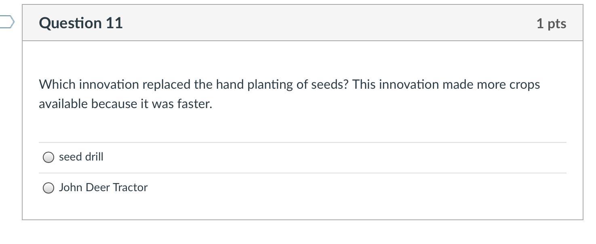Flag Question 11 with the bookmark icon

point(7,22)
